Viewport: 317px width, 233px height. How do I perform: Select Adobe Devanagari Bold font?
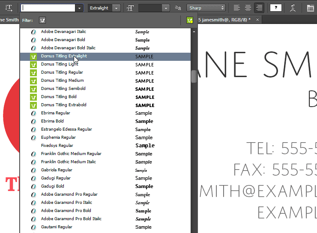pos(105,40)
